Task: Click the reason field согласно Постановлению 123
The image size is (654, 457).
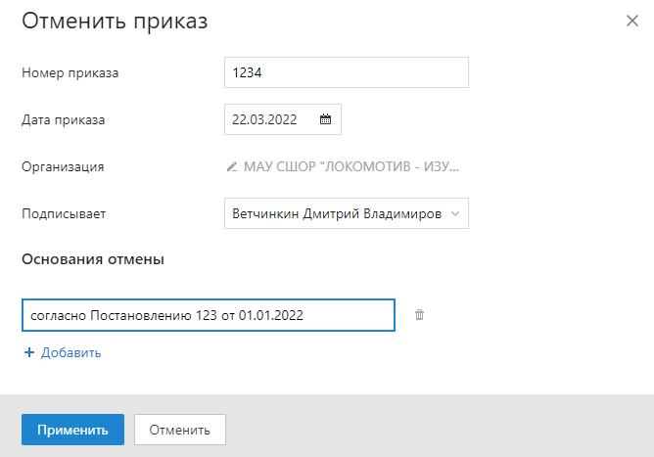Action: coord(209,315)
